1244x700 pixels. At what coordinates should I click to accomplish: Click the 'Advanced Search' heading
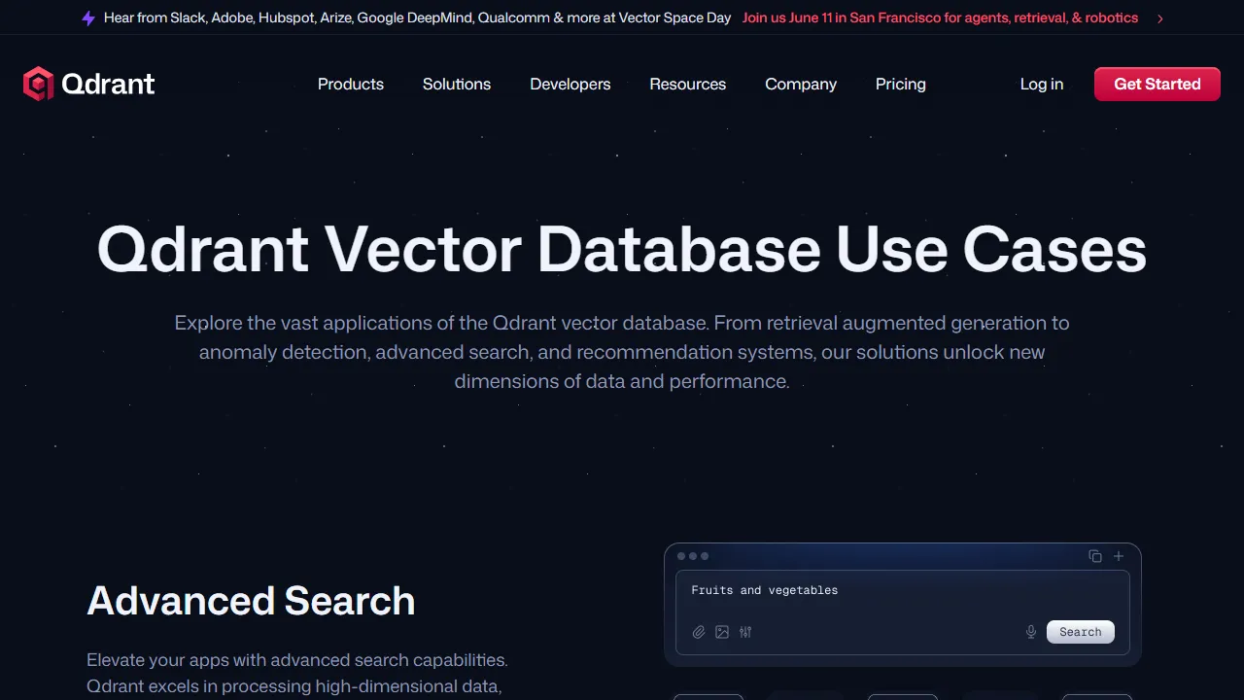tap(251, 601)
